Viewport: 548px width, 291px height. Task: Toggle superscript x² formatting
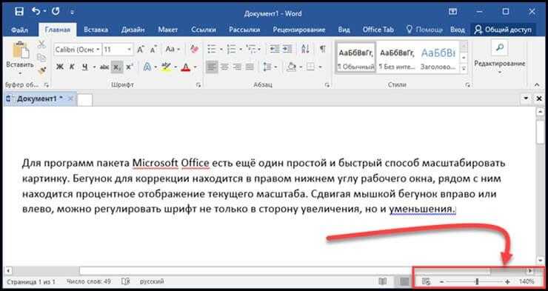click(130, 67)
